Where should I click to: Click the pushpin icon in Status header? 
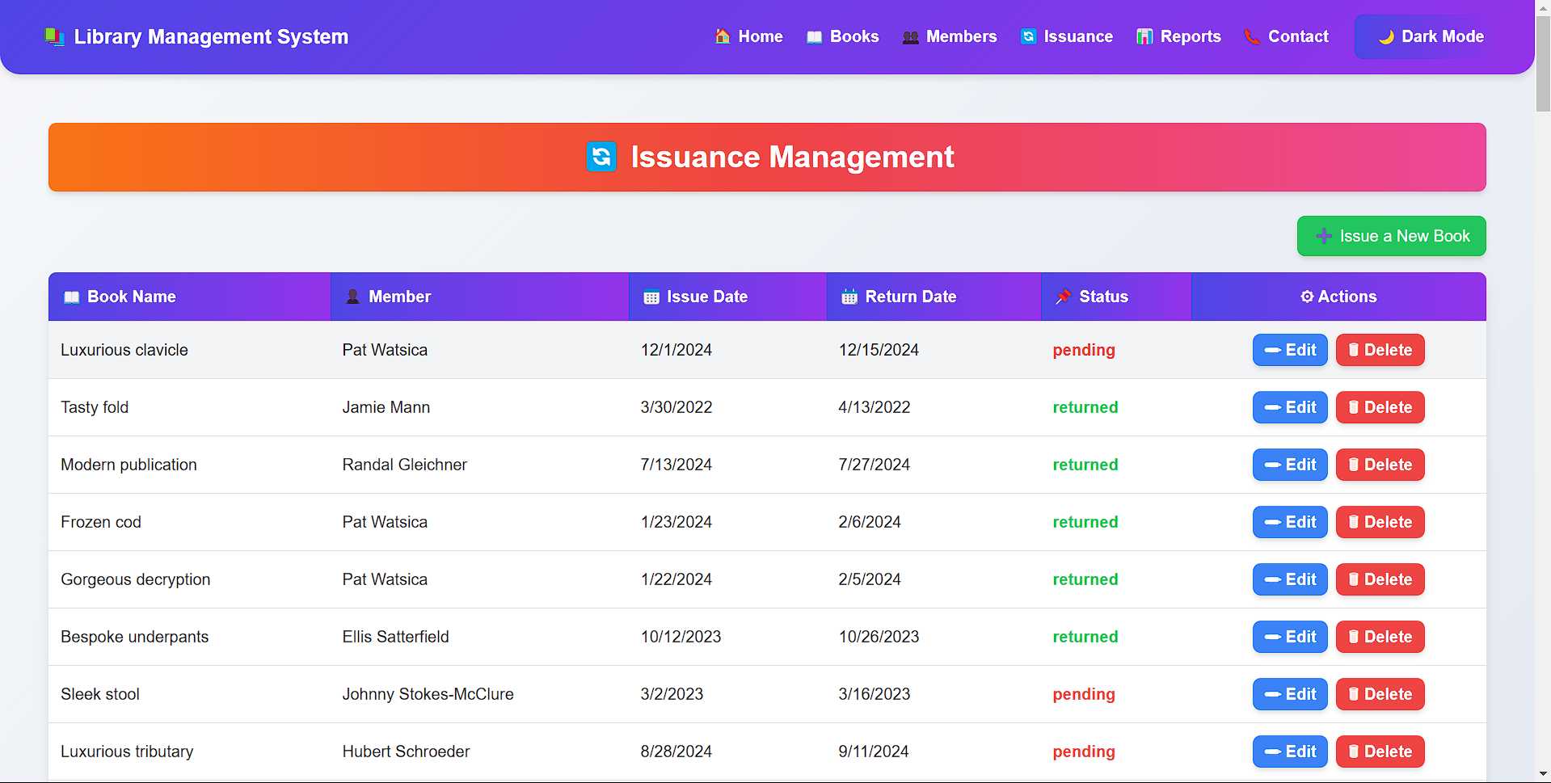1064,297
